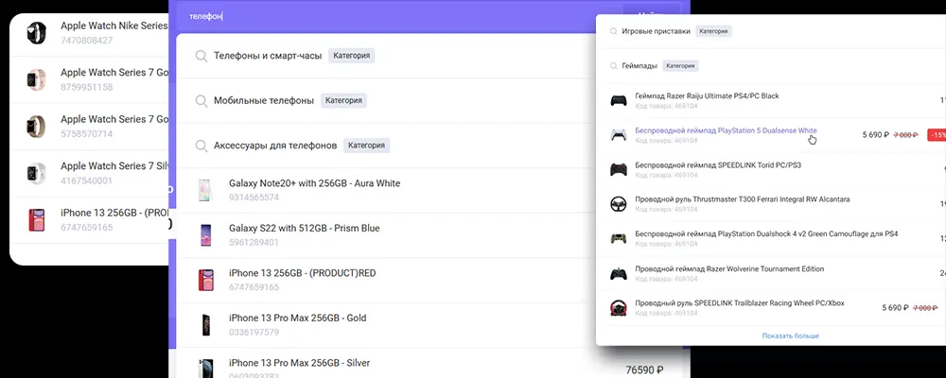Open Беспроводной геймпад PlayStation 5 Dualsense White link
Viewport: 946px width, 378px height.
coord(726,130)
